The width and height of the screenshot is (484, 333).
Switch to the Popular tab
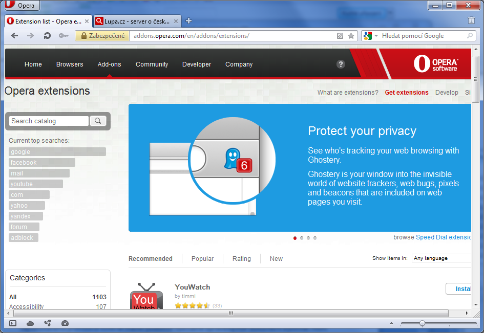(x=202, y=259)
